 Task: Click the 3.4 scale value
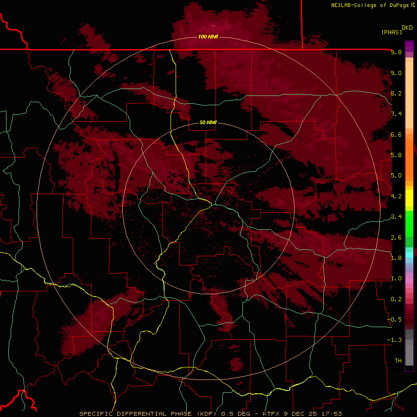tap(396, 217)
